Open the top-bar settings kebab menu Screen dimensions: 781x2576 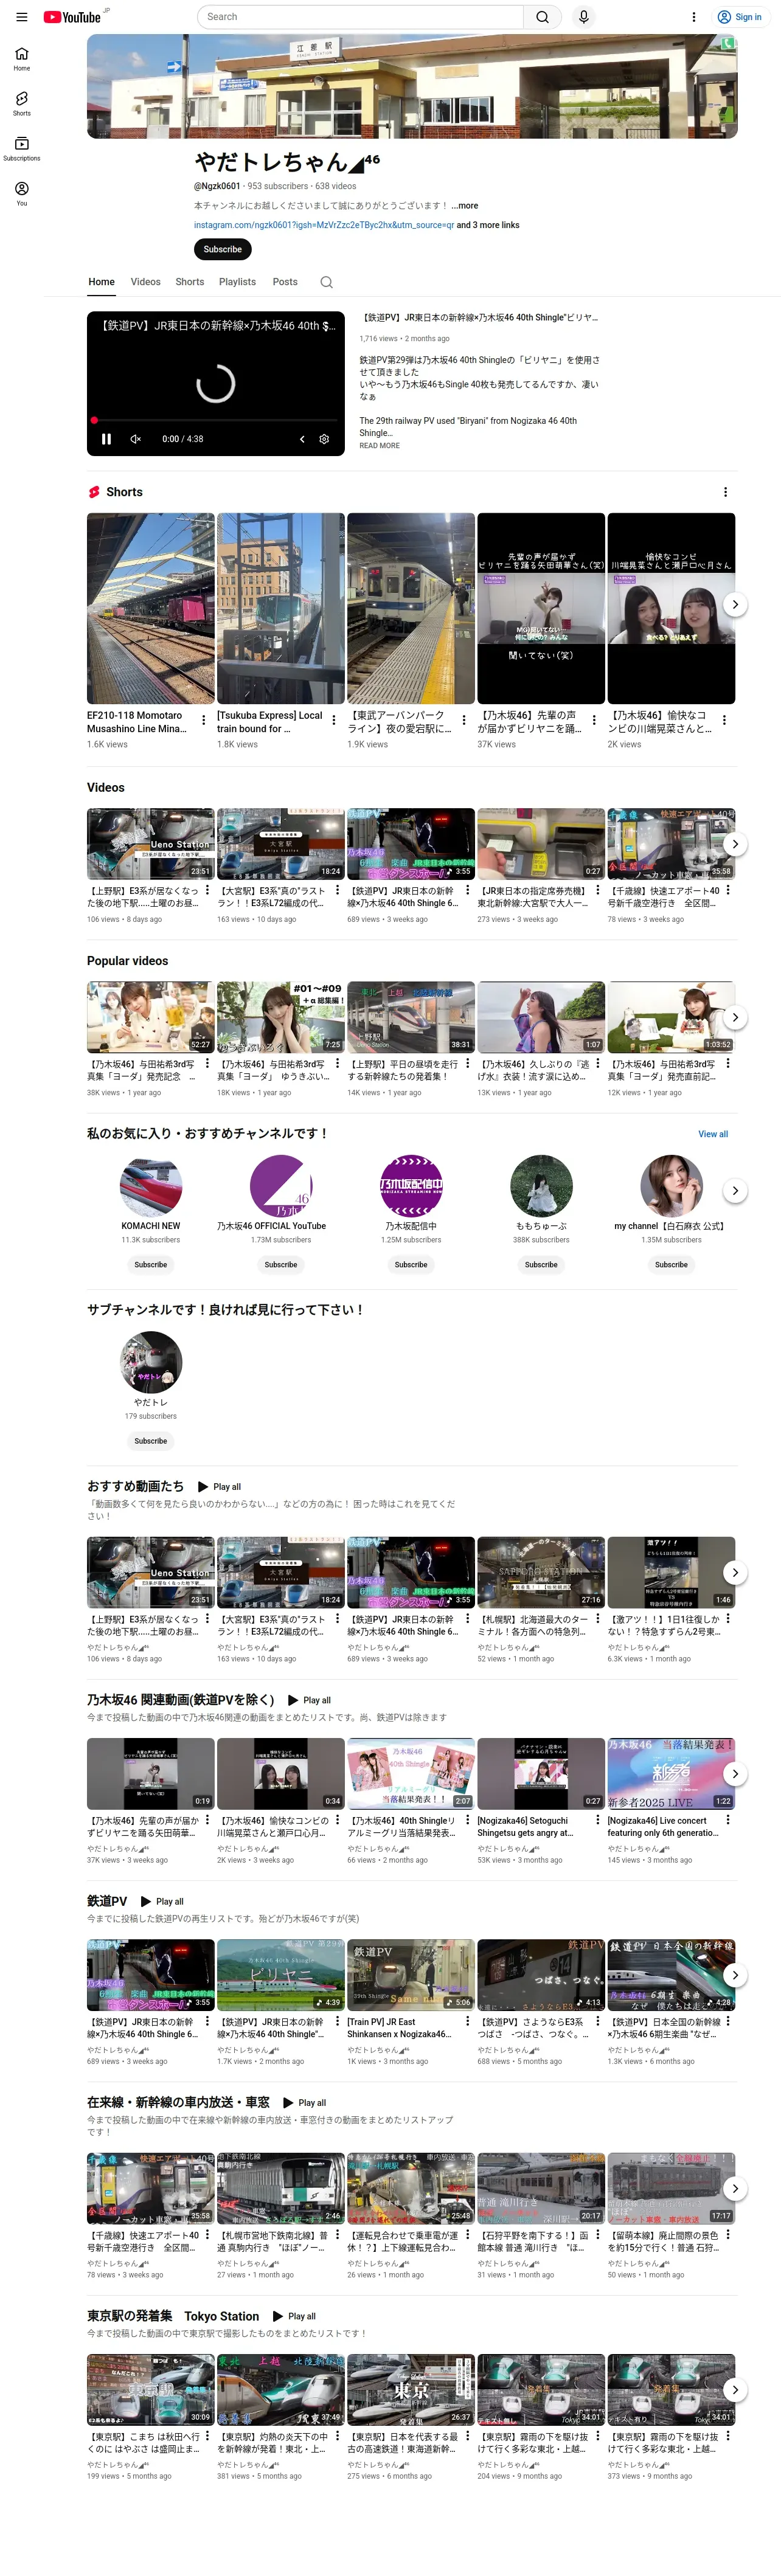click(693, 17)
